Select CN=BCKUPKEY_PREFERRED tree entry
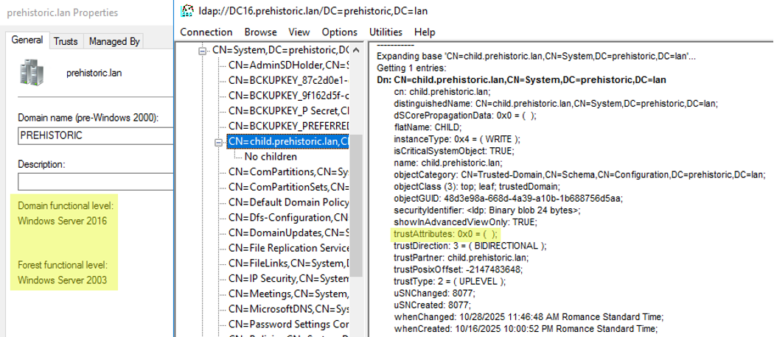This screenshot has height=337, width=774. 289,126
